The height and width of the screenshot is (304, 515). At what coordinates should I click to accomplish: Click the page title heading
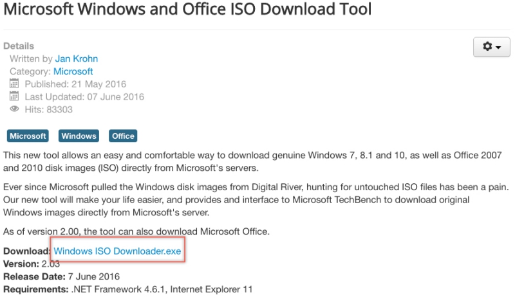pos(187,10)
